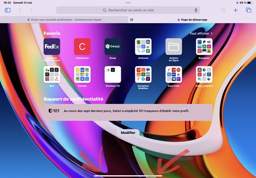Expand the Achats en ligne folder
The image size is (256, 178).
point(174,46)
